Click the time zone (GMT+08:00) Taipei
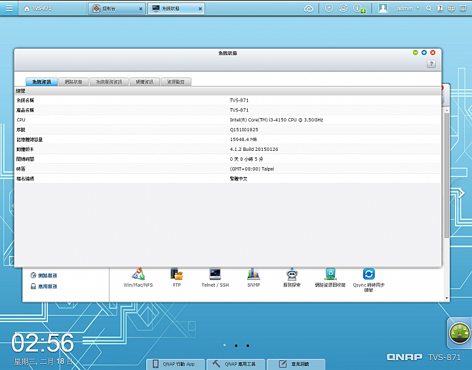Viewport: 472px width, 370px height. pos(252,169)
